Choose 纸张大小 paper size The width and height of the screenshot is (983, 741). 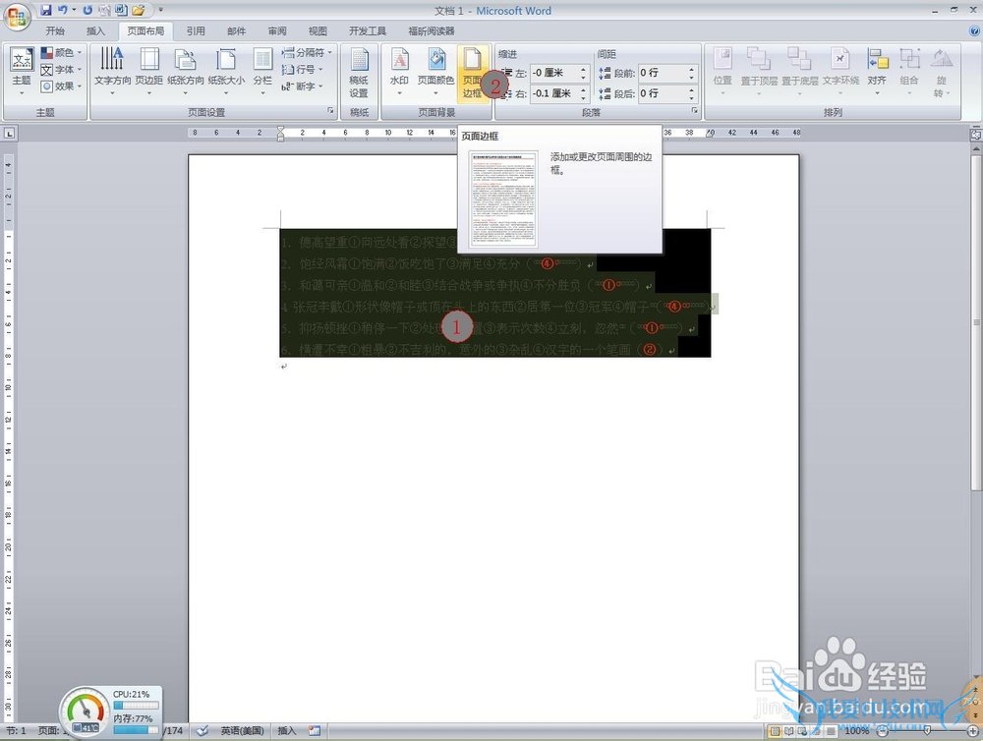pyautogui.click(x=226, y=72)
